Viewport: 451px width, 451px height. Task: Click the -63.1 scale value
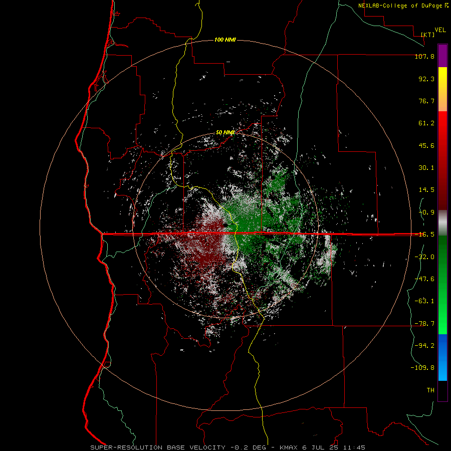(424, 301)
